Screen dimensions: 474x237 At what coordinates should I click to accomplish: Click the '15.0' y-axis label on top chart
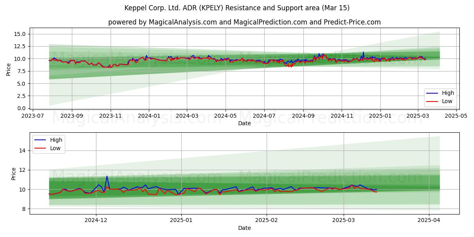pyautogui.click(x=21, y=34)
